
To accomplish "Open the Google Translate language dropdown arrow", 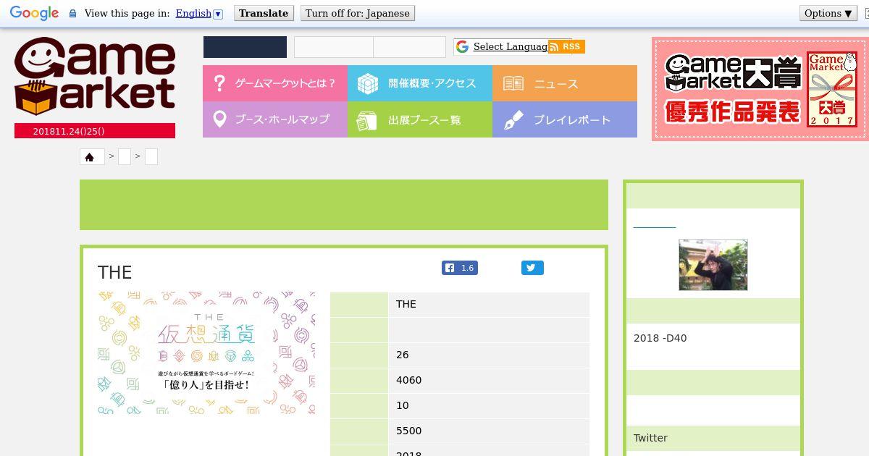I will [x=218, y=14].
